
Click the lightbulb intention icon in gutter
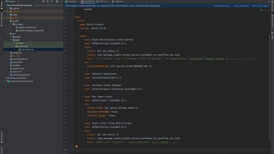(77, 146)
